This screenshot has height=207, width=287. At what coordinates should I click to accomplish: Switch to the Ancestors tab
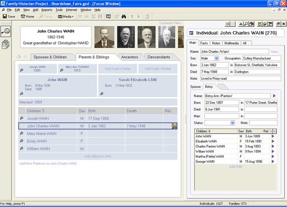click(x=130, y=57)
